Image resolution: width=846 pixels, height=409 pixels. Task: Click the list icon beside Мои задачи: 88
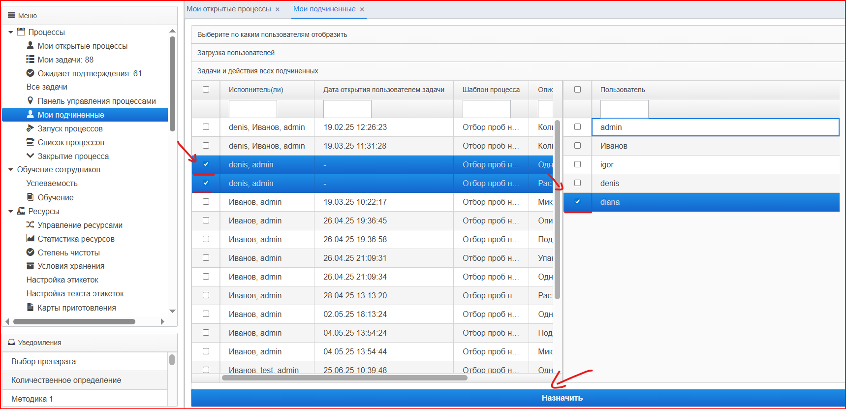[x=30, y=60]
